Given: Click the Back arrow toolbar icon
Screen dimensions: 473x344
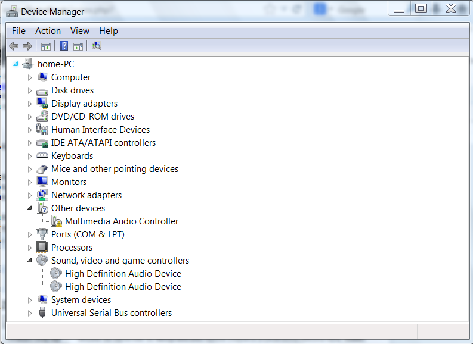Looking at the screenshot, I should (x=14, y=46).
